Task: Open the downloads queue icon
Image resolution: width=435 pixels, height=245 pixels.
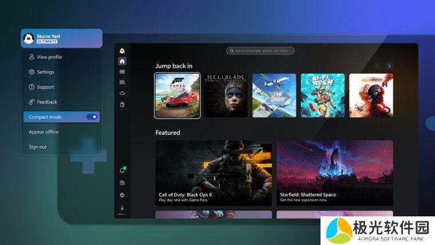Action: [x=122, y=208]
